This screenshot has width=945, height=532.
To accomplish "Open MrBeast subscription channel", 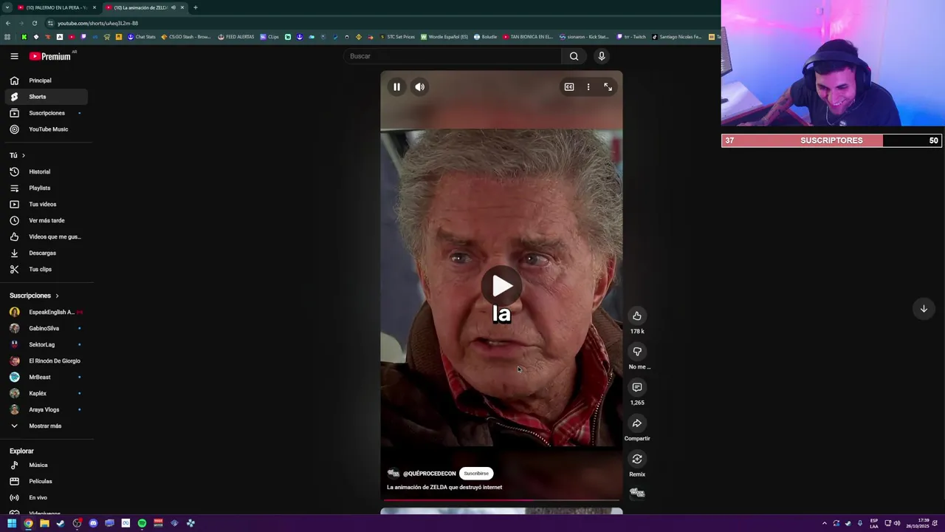I will [47, 378].
